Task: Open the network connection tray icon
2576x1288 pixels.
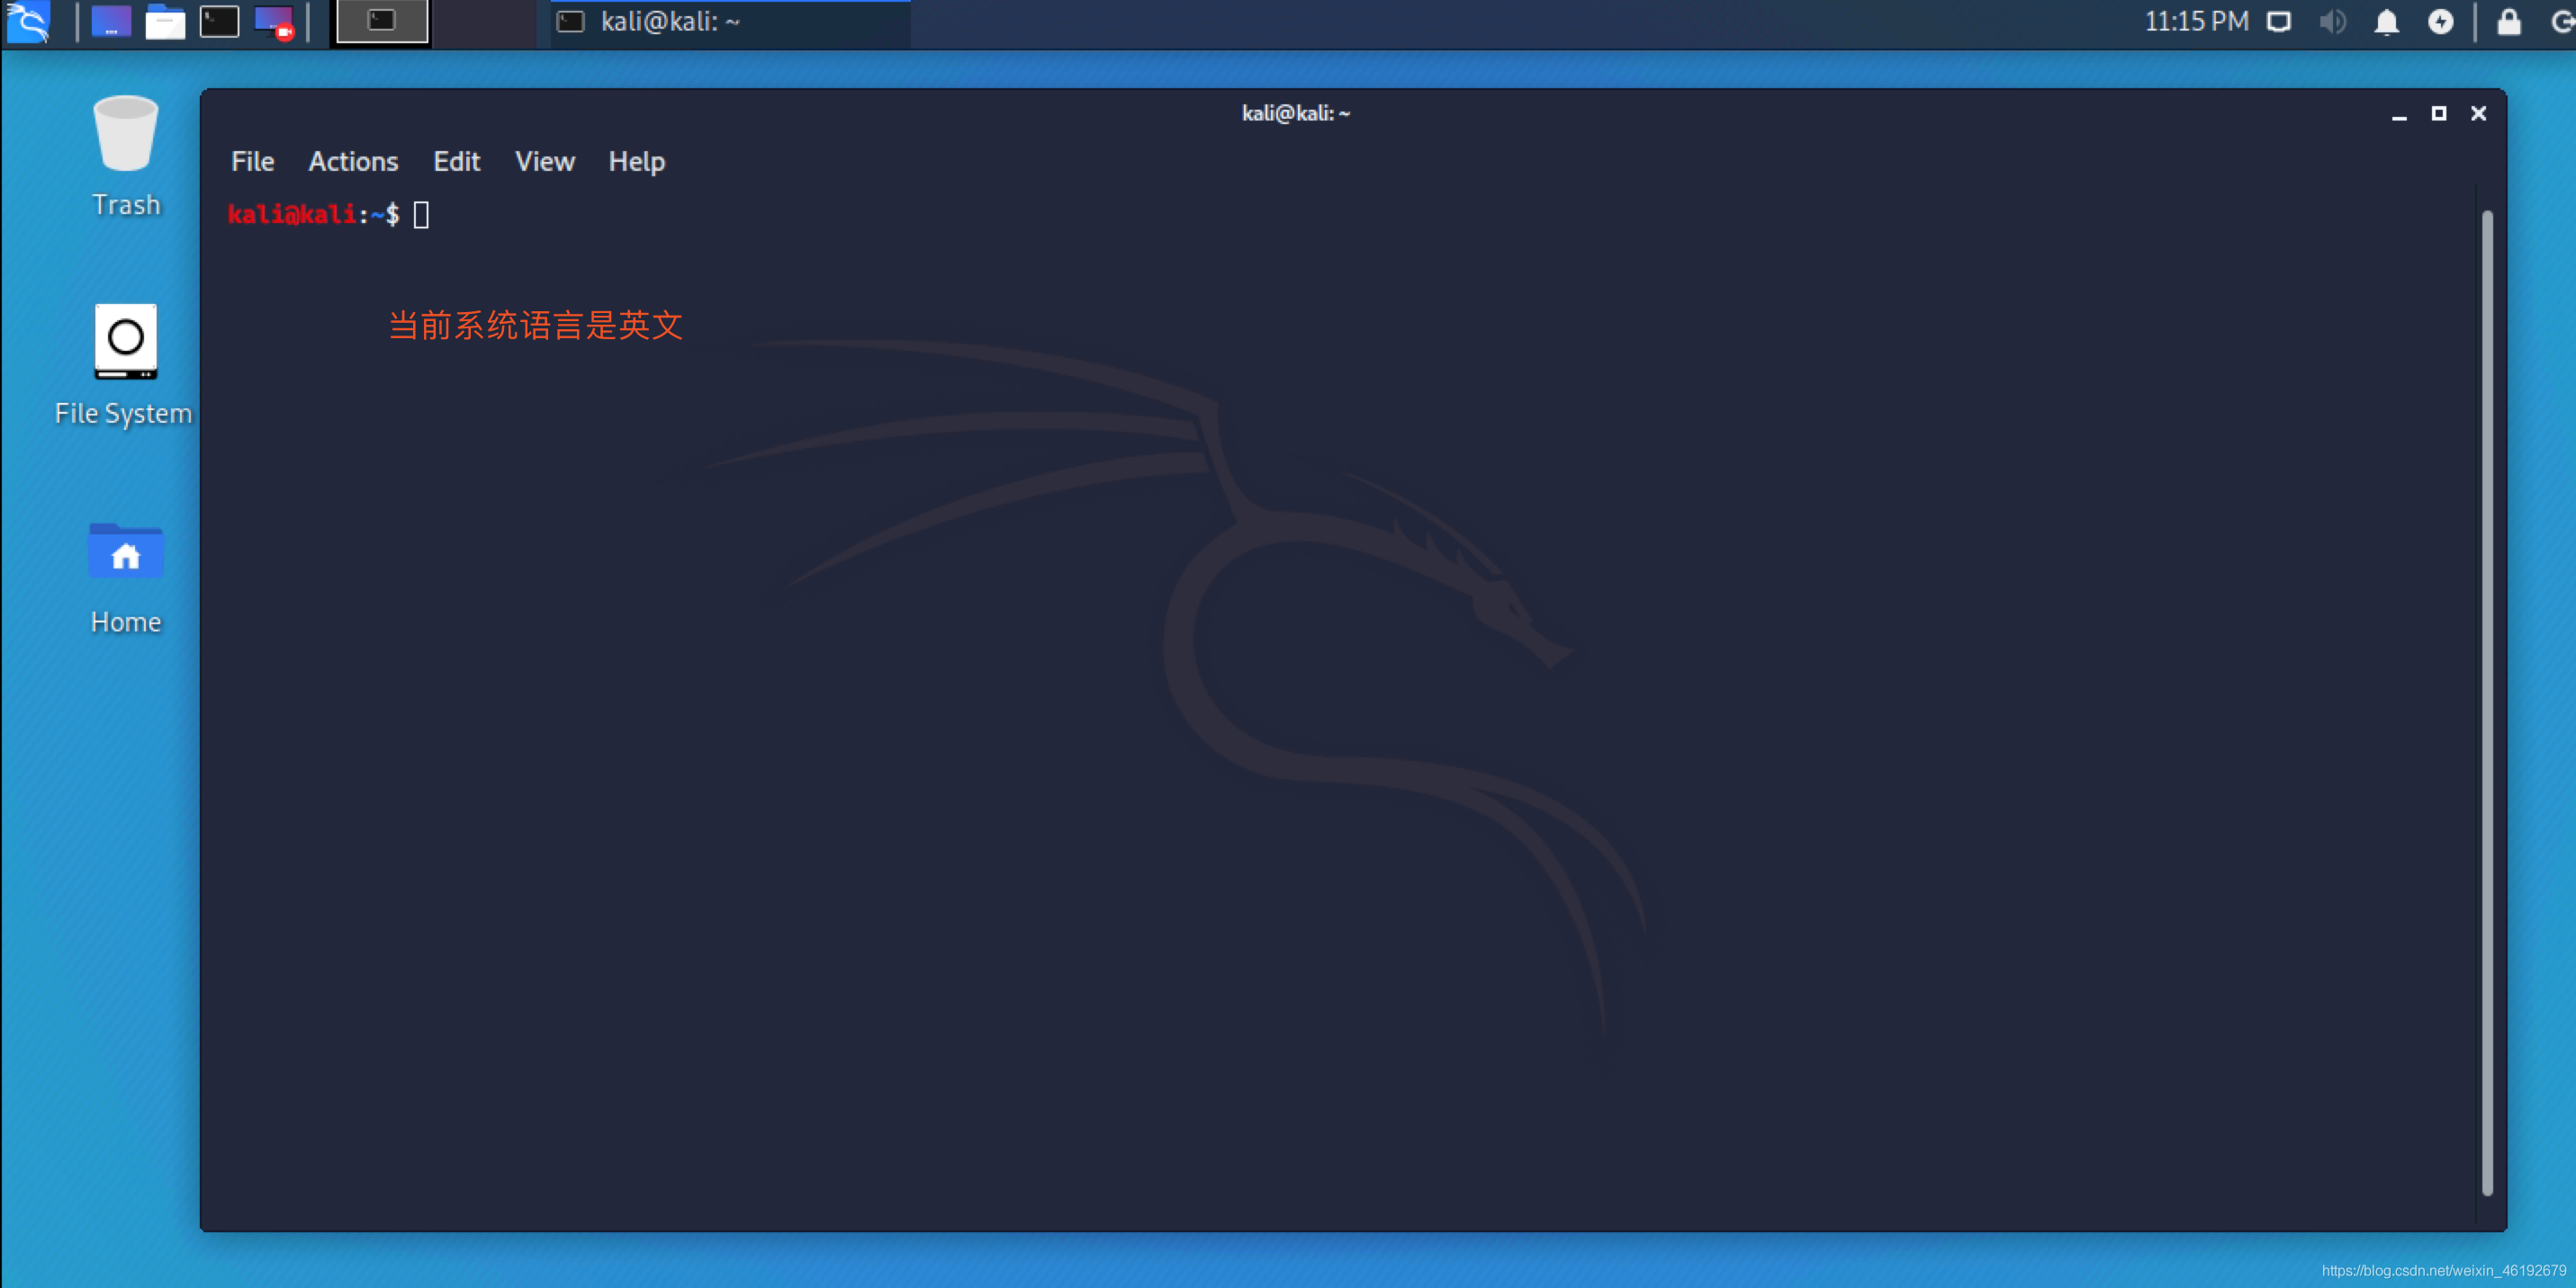Action: [x=2278, y=21]
